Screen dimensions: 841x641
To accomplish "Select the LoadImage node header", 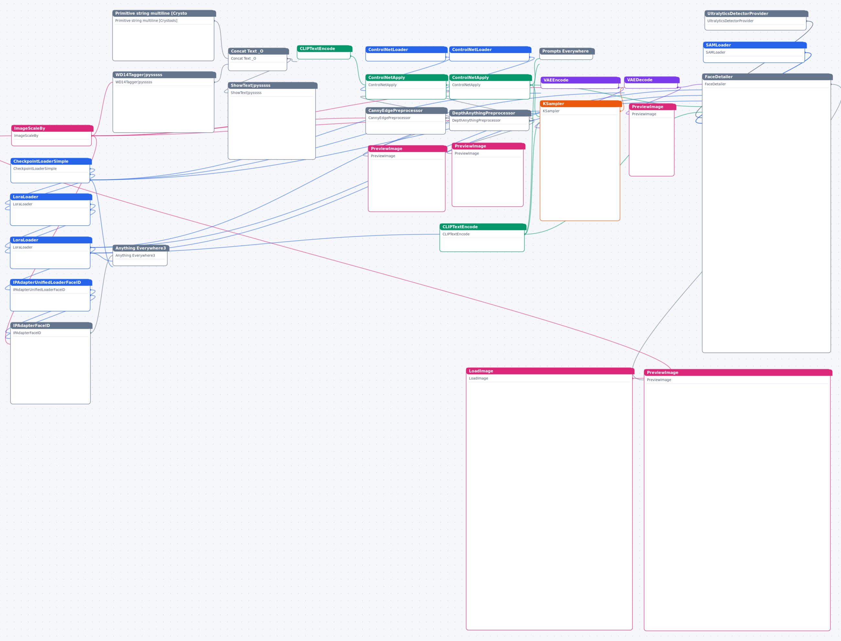I will tap(550, 371).
